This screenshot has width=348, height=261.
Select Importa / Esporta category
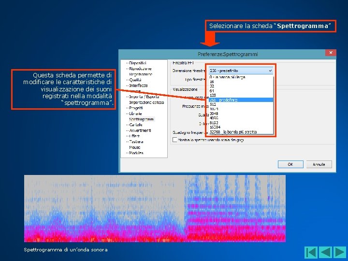(x=144, y=97)
